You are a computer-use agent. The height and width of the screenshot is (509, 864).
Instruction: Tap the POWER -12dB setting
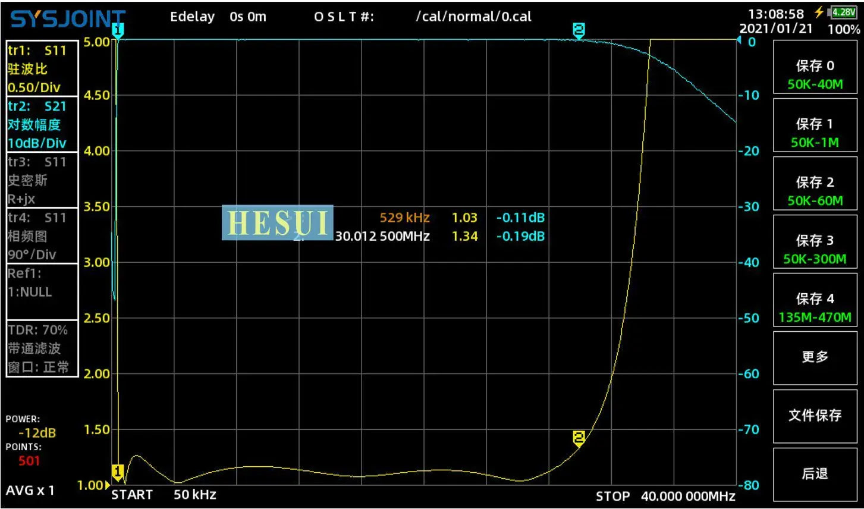click(32, 427)
